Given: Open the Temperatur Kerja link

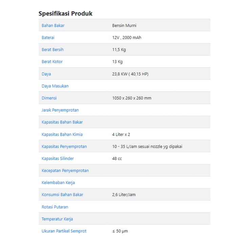Looking at the screenshot, I should click(57, 219).
